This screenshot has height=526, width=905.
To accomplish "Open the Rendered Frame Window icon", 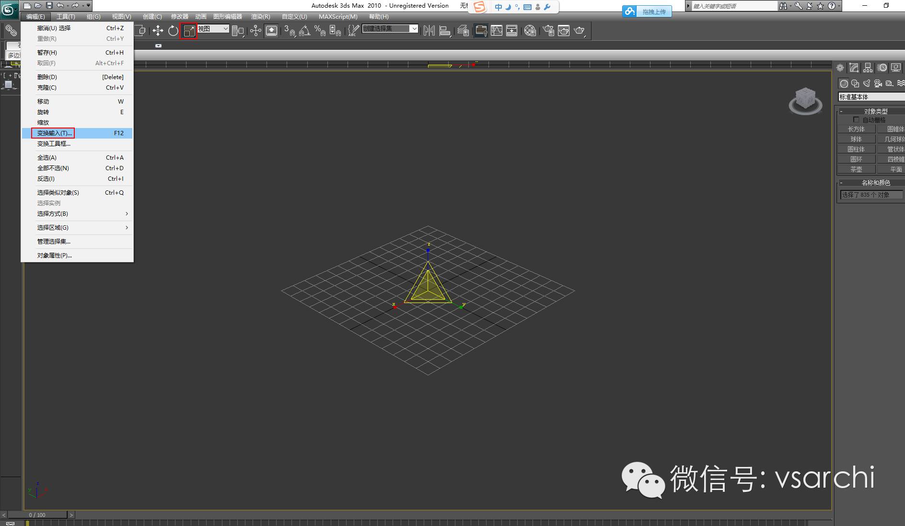I will pos(564,31).
